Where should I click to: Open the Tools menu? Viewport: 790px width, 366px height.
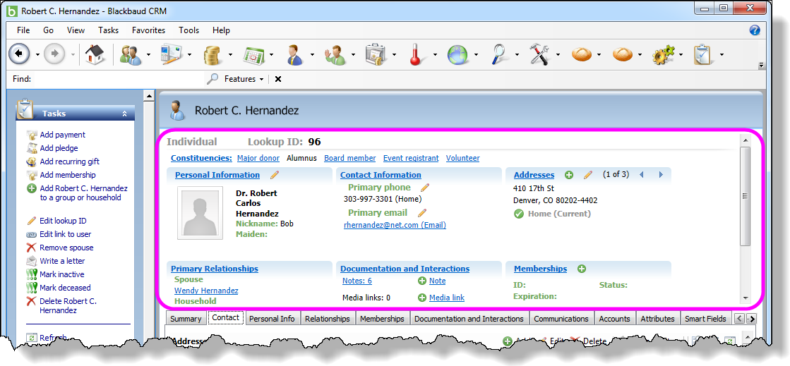189,30
